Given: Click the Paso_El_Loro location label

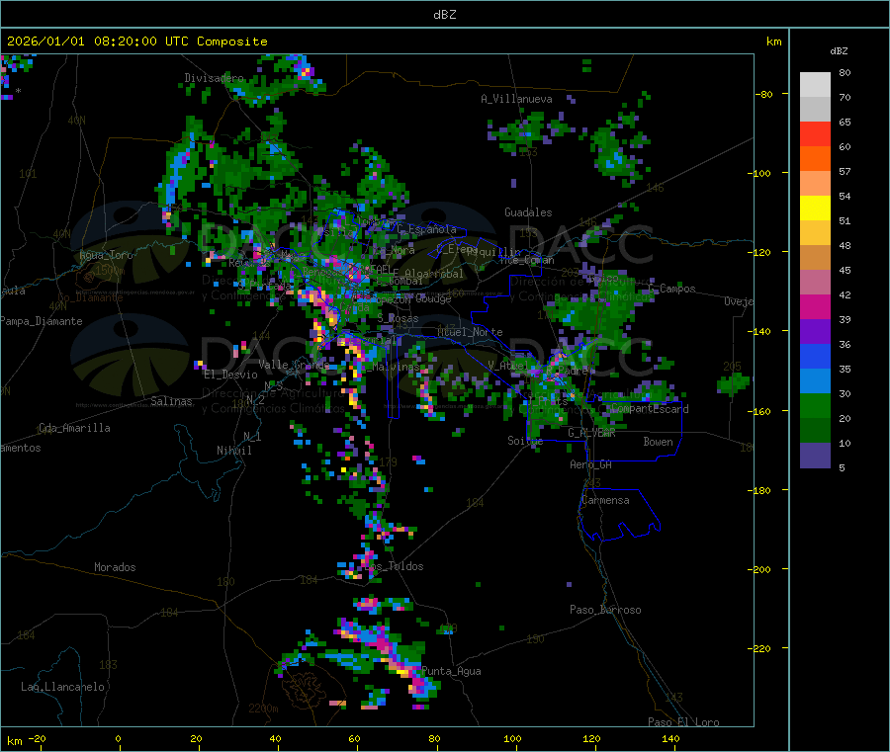Looking at the screenshot, I should point(683,722).
